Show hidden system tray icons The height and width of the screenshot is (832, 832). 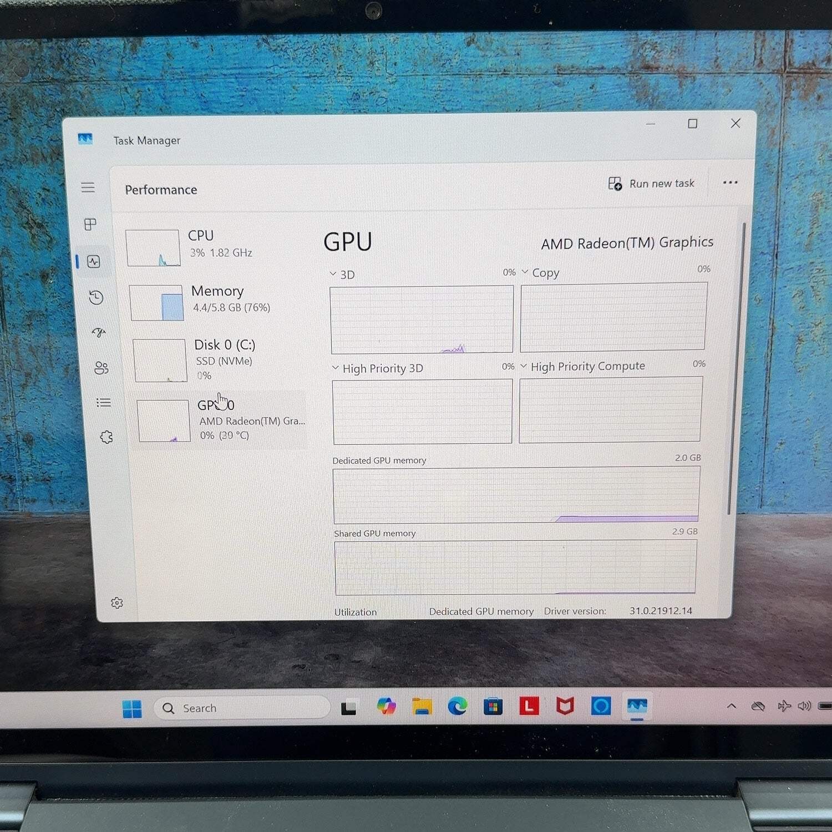click(x=732, y=706)
